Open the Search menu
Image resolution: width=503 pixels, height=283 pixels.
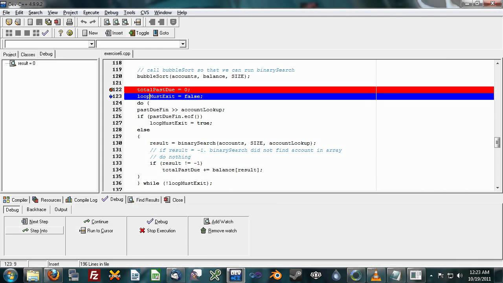coord(35,13)
